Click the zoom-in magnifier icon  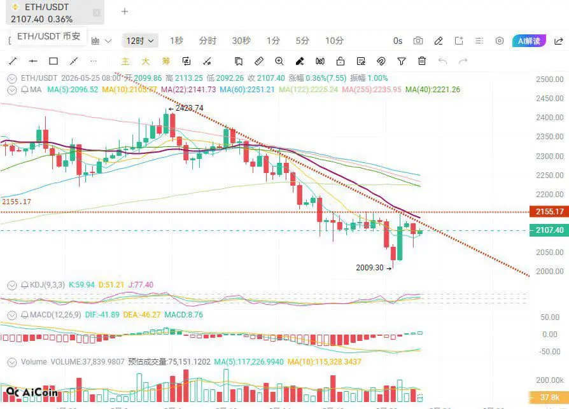tap(279, 61)
